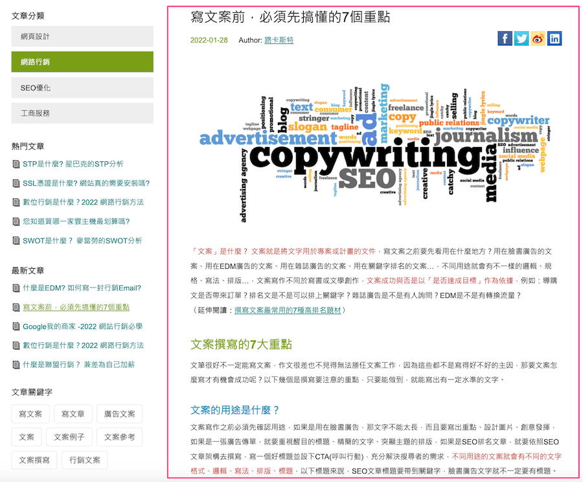Open article SSL憑證是什麼? 網站真的需要安裝嗎?
The width and height of the screenshot is (583, 482).
[86, 183]
